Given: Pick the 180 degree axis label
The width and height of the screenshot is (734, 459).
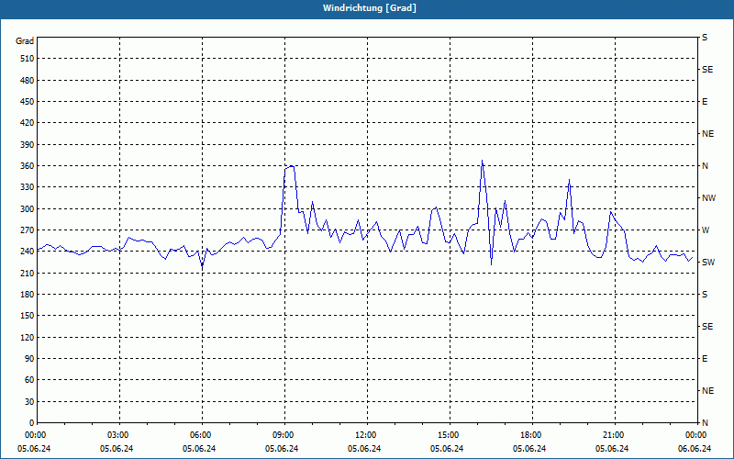Looking at the screenshot, I should [28, 294].
